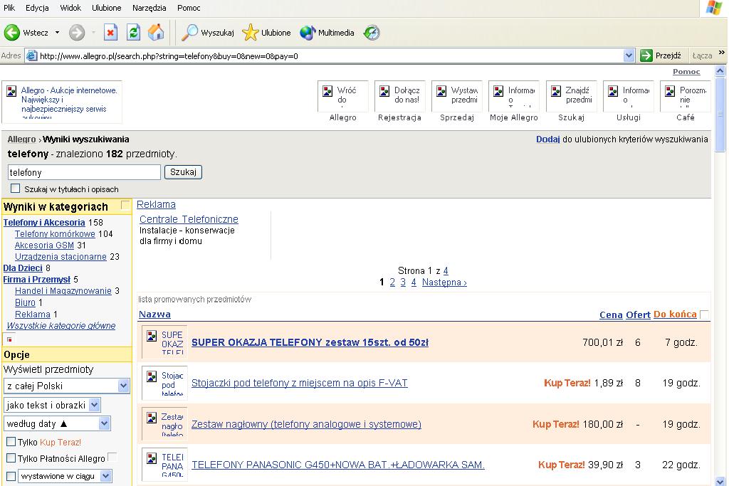The height and width of the screenshot is (486, 729).
Task: Click the Szukaj search button
Action: click(x=183, y=172)
